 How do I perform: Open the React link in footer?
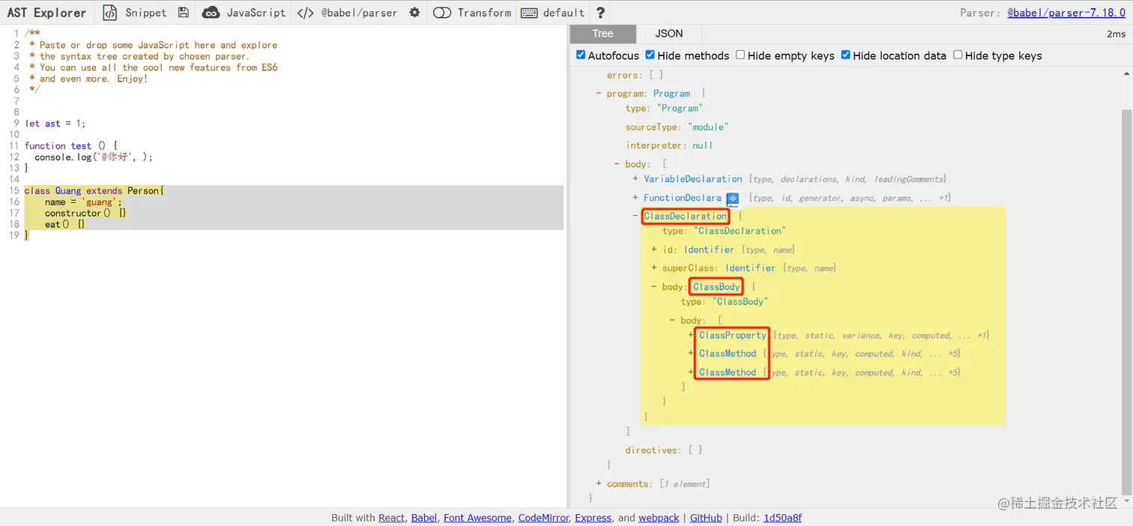(x=392, y=518)
